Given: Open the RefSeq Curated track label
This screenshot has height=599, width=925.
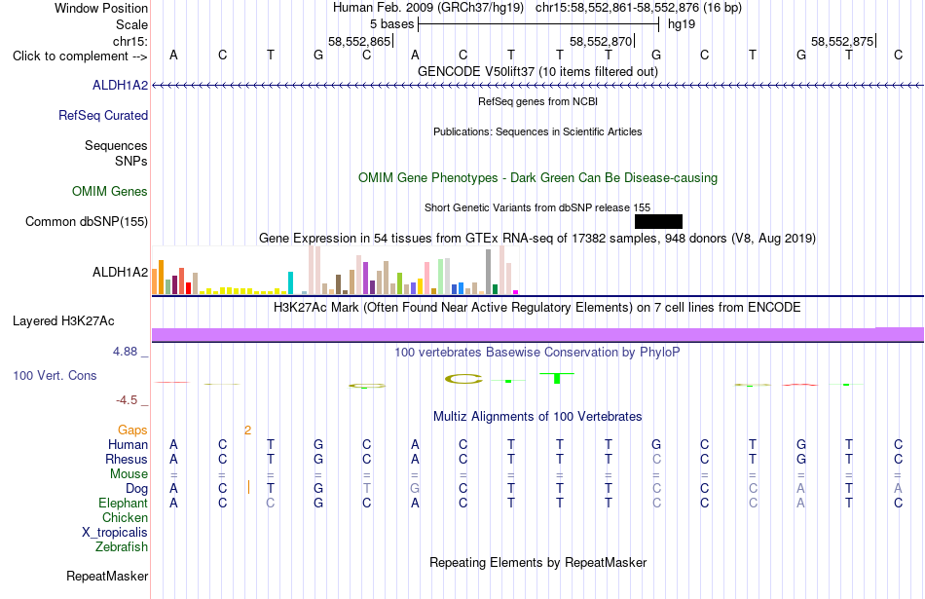Looking at the screenshot, I should 103,115.
